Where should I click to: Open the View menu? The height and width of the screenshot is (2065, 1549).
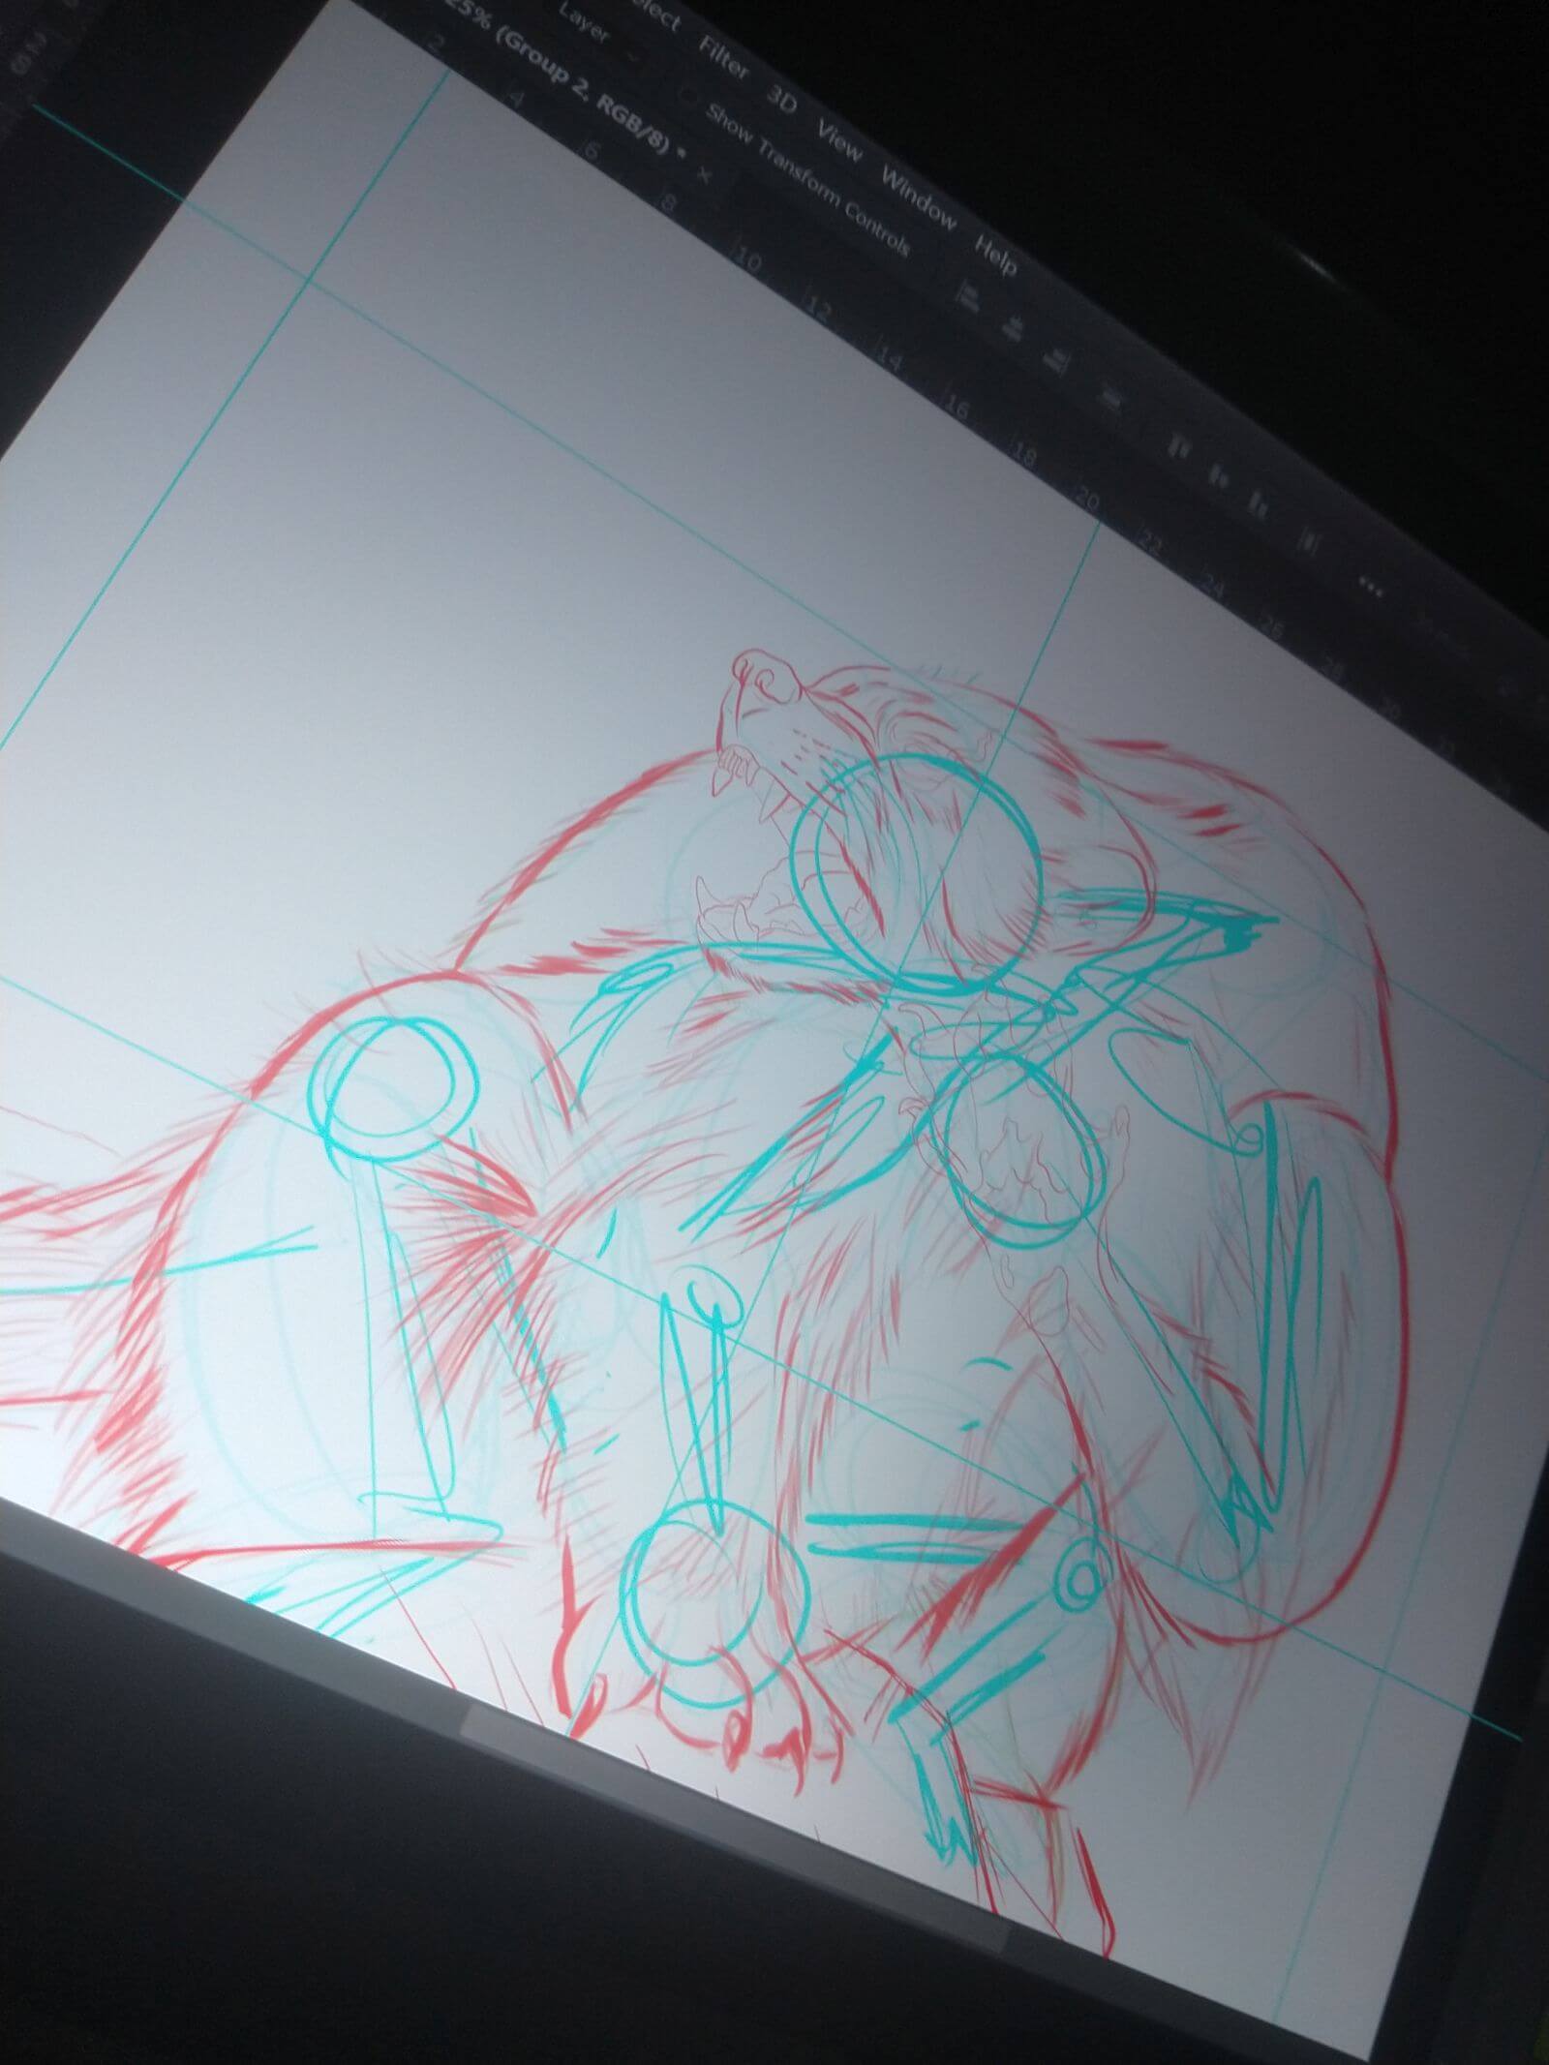point(839,141)
